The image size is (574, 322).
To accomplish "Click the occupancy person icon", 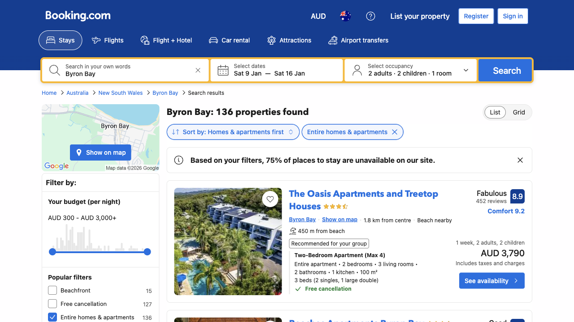I will 357,70.
